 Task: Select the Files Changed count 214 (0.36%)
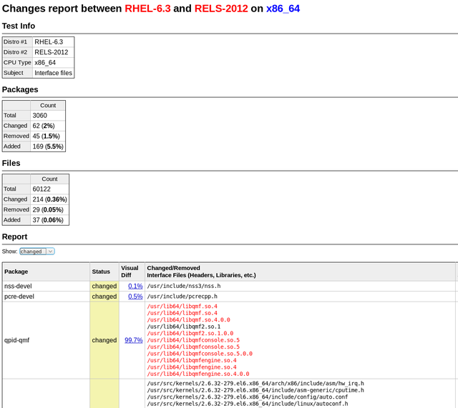pos(49,199)
